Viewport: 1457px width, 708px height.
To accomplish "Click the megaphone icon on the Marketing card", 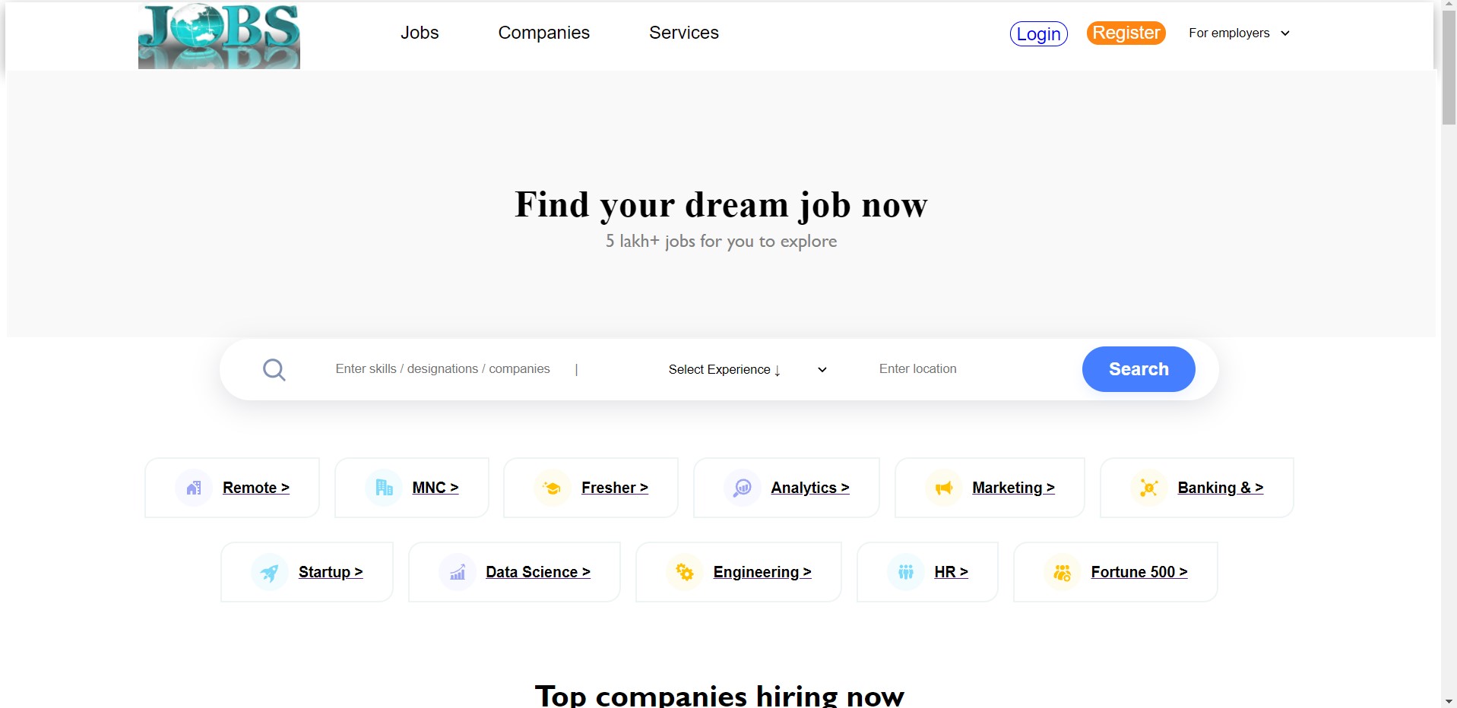I will click(942, 488).
